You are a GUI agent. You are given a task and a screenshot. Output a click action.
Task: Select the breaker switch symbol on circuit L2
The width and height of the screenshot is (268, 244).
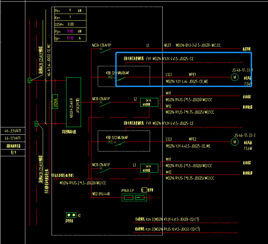[x=105, y=104]
